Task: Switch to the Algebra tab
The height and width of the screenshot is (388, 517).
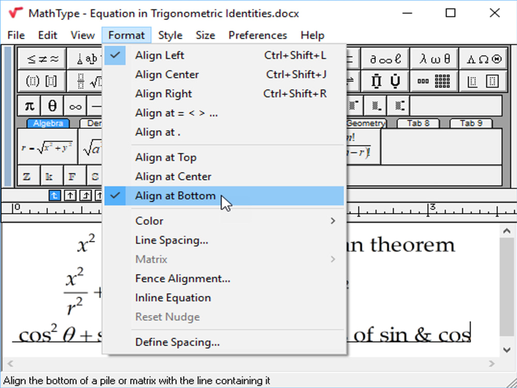Action: (48, 123)
